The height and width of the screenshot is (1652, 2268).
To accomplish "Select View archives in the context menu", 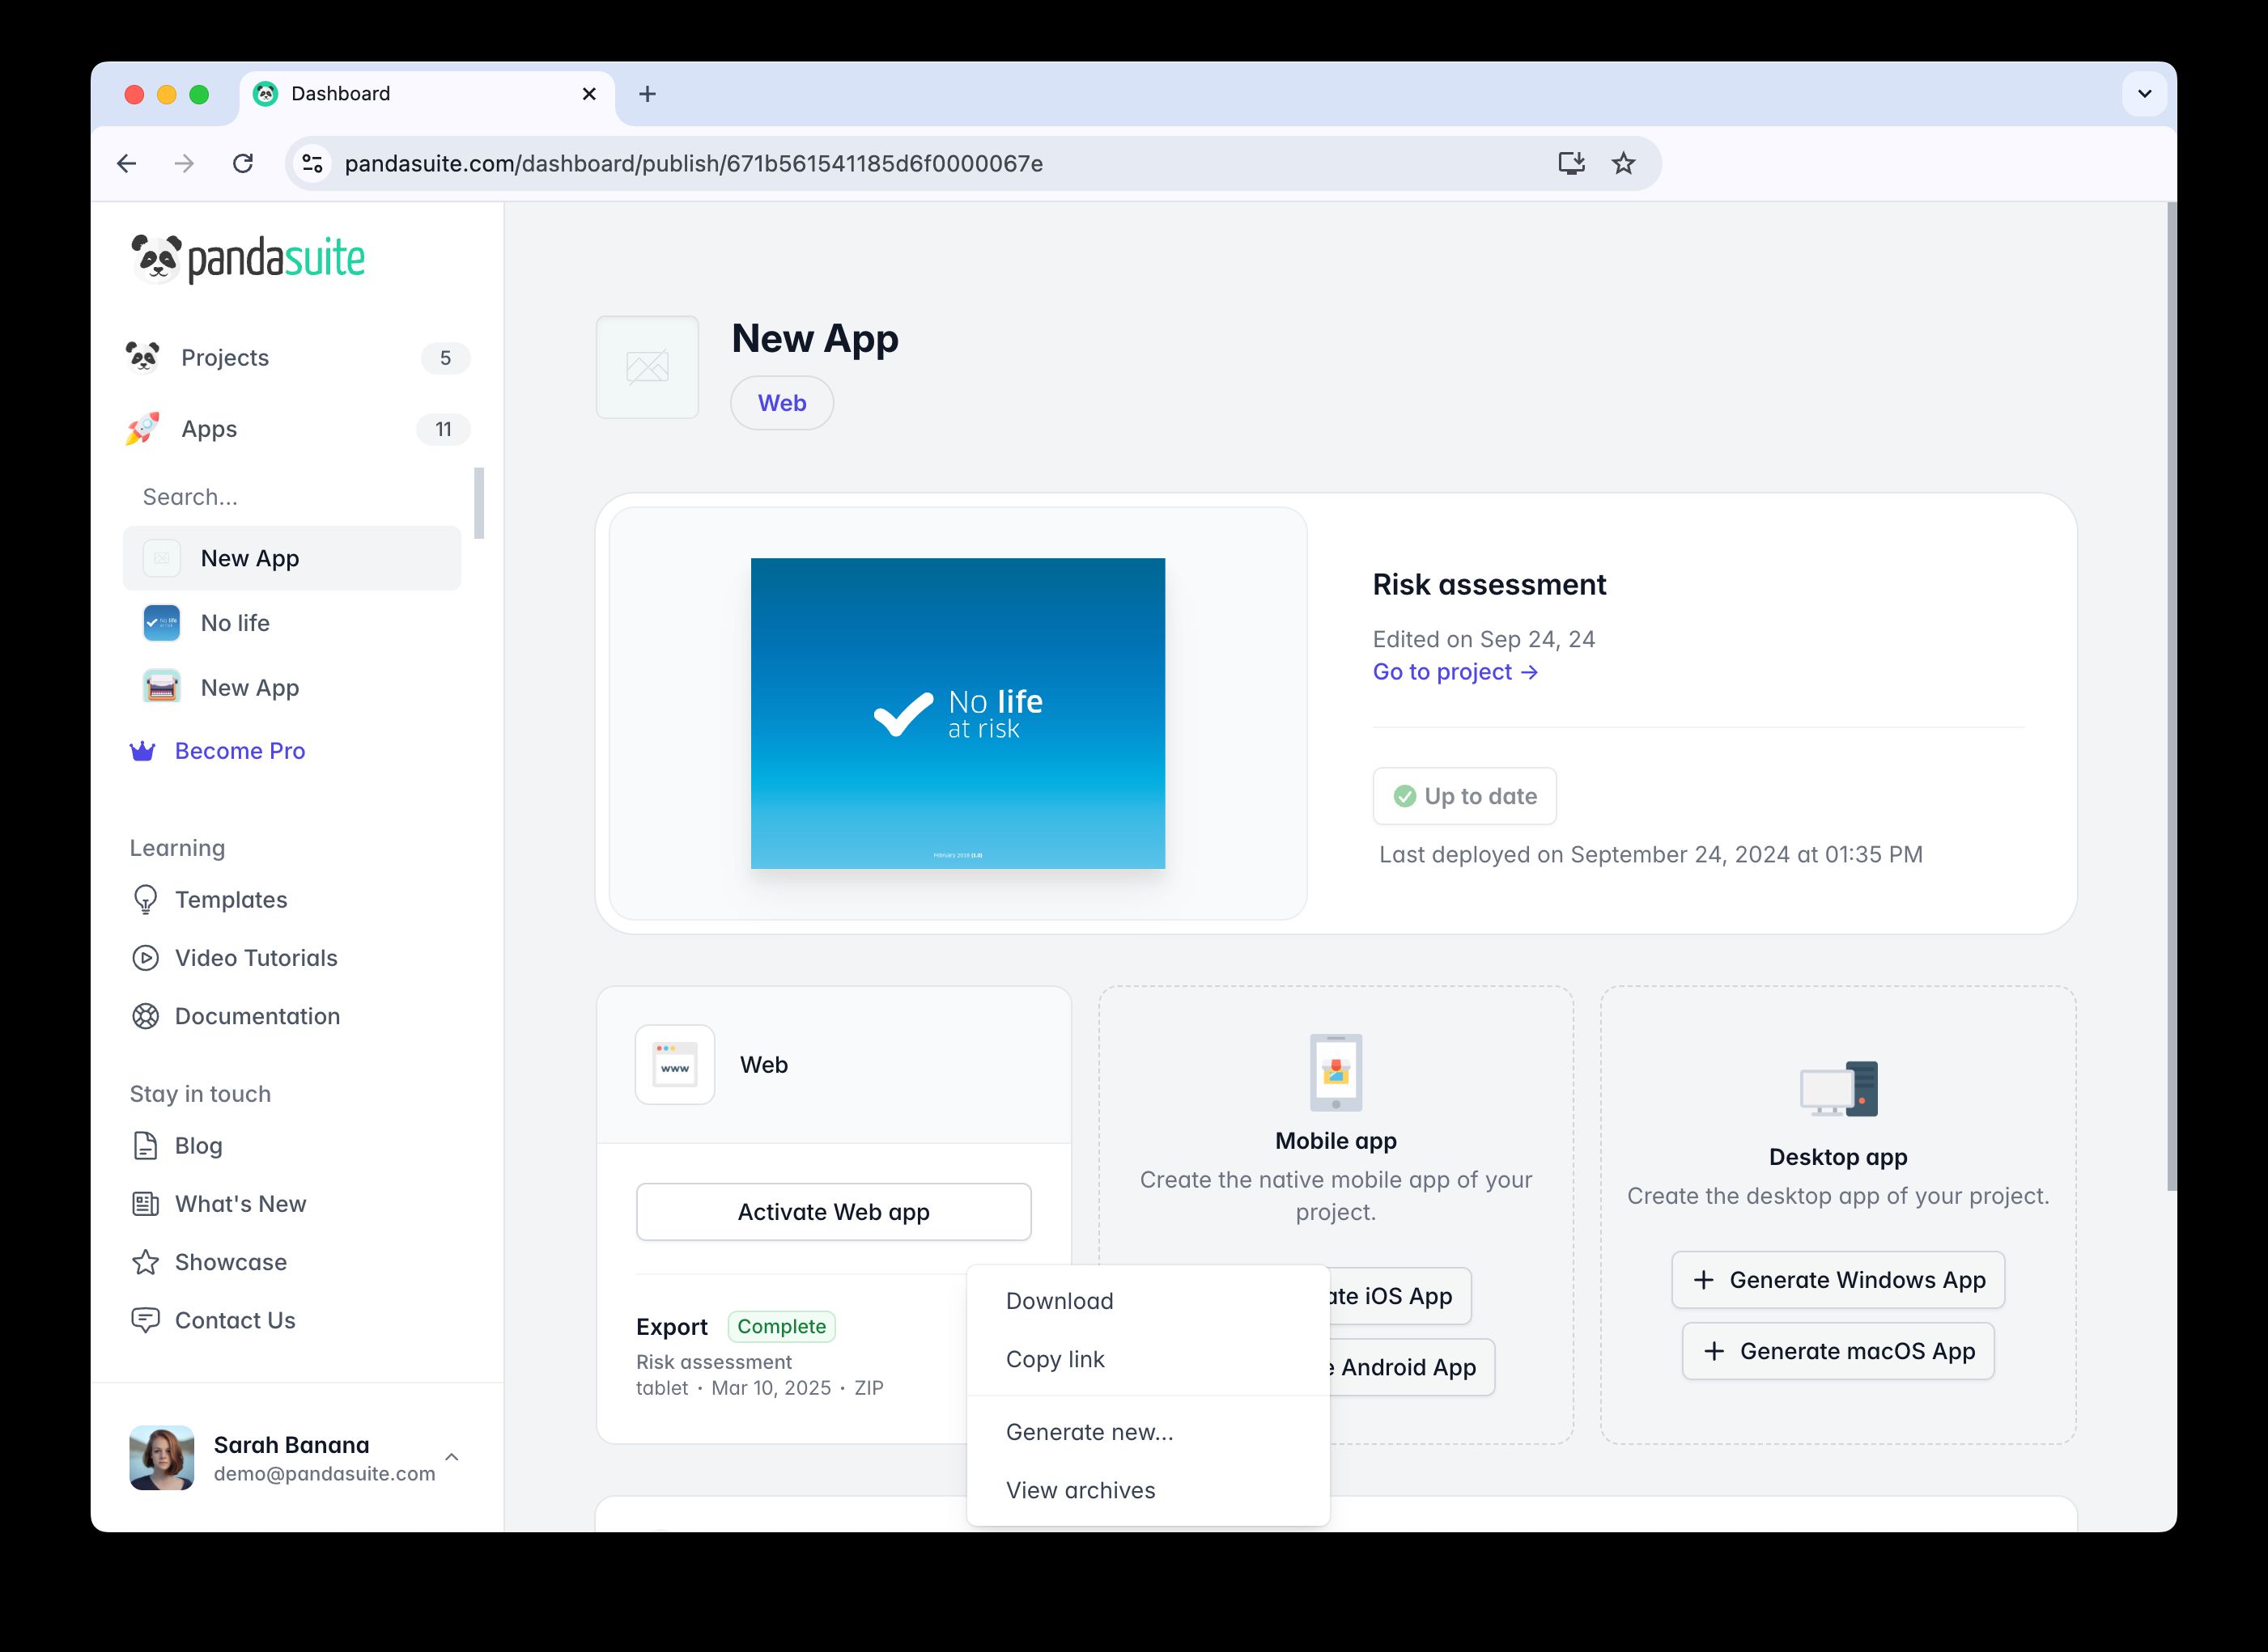I will [1080, 1489].
